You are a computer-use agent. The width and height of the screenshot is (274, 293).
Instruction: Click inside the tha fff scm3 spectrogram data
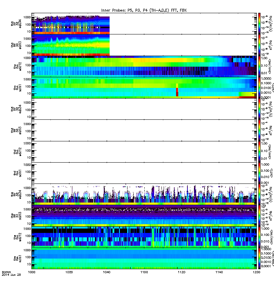point(71,45)
